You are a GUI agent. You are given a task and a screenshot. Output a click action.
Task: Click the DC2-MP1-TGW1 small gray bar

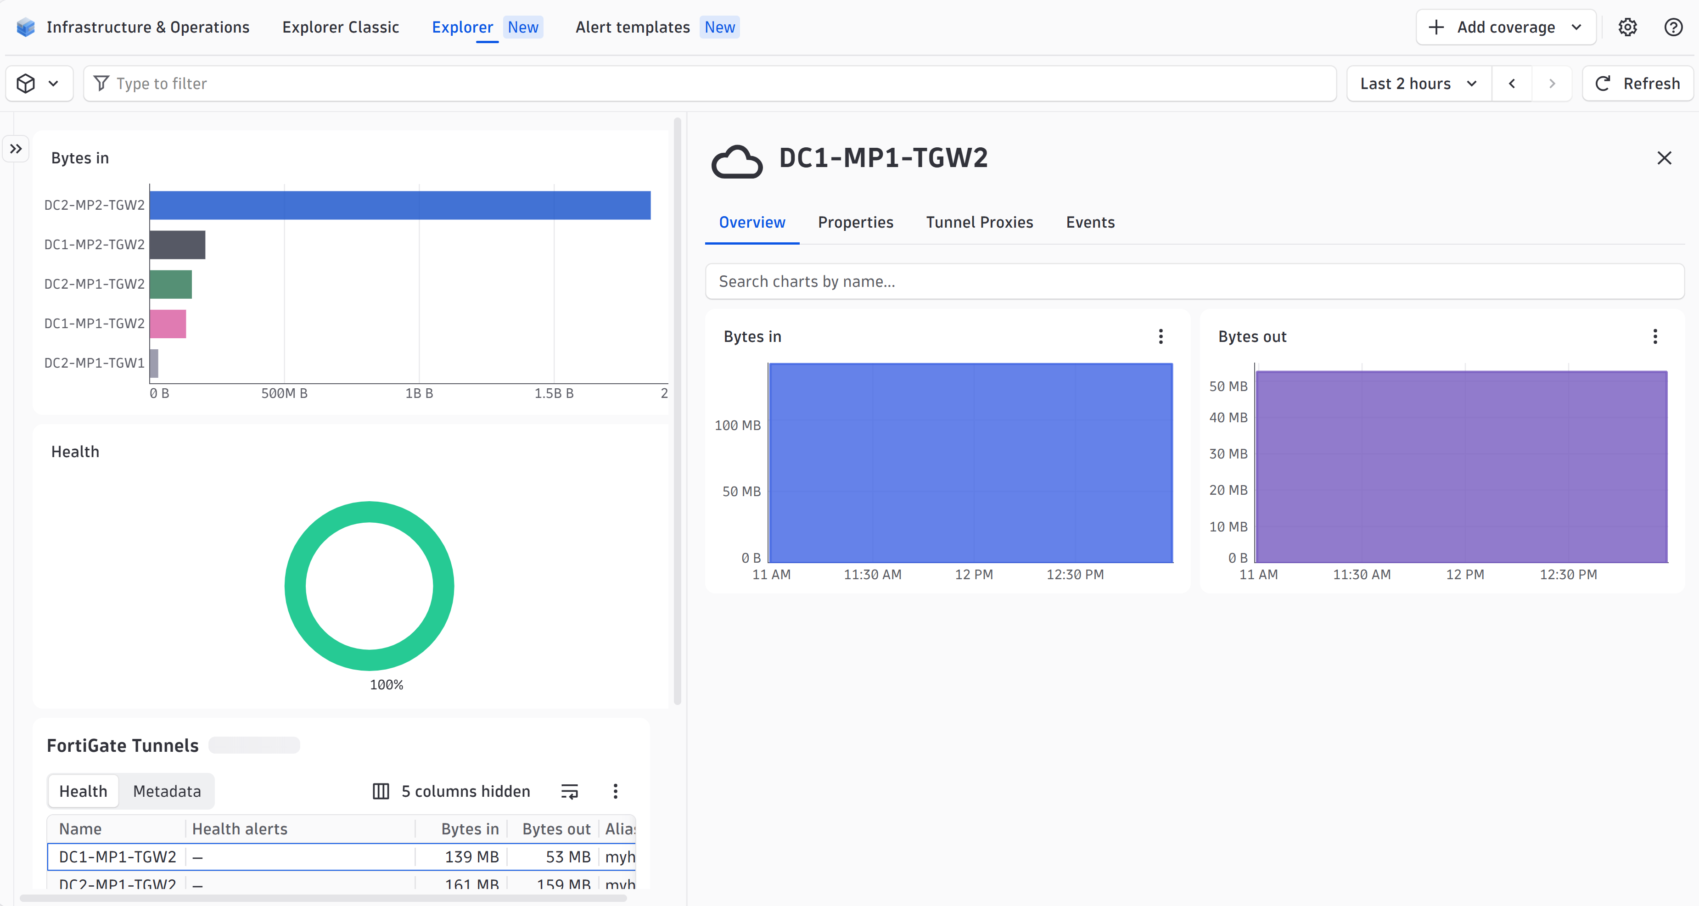pos(154,364)
